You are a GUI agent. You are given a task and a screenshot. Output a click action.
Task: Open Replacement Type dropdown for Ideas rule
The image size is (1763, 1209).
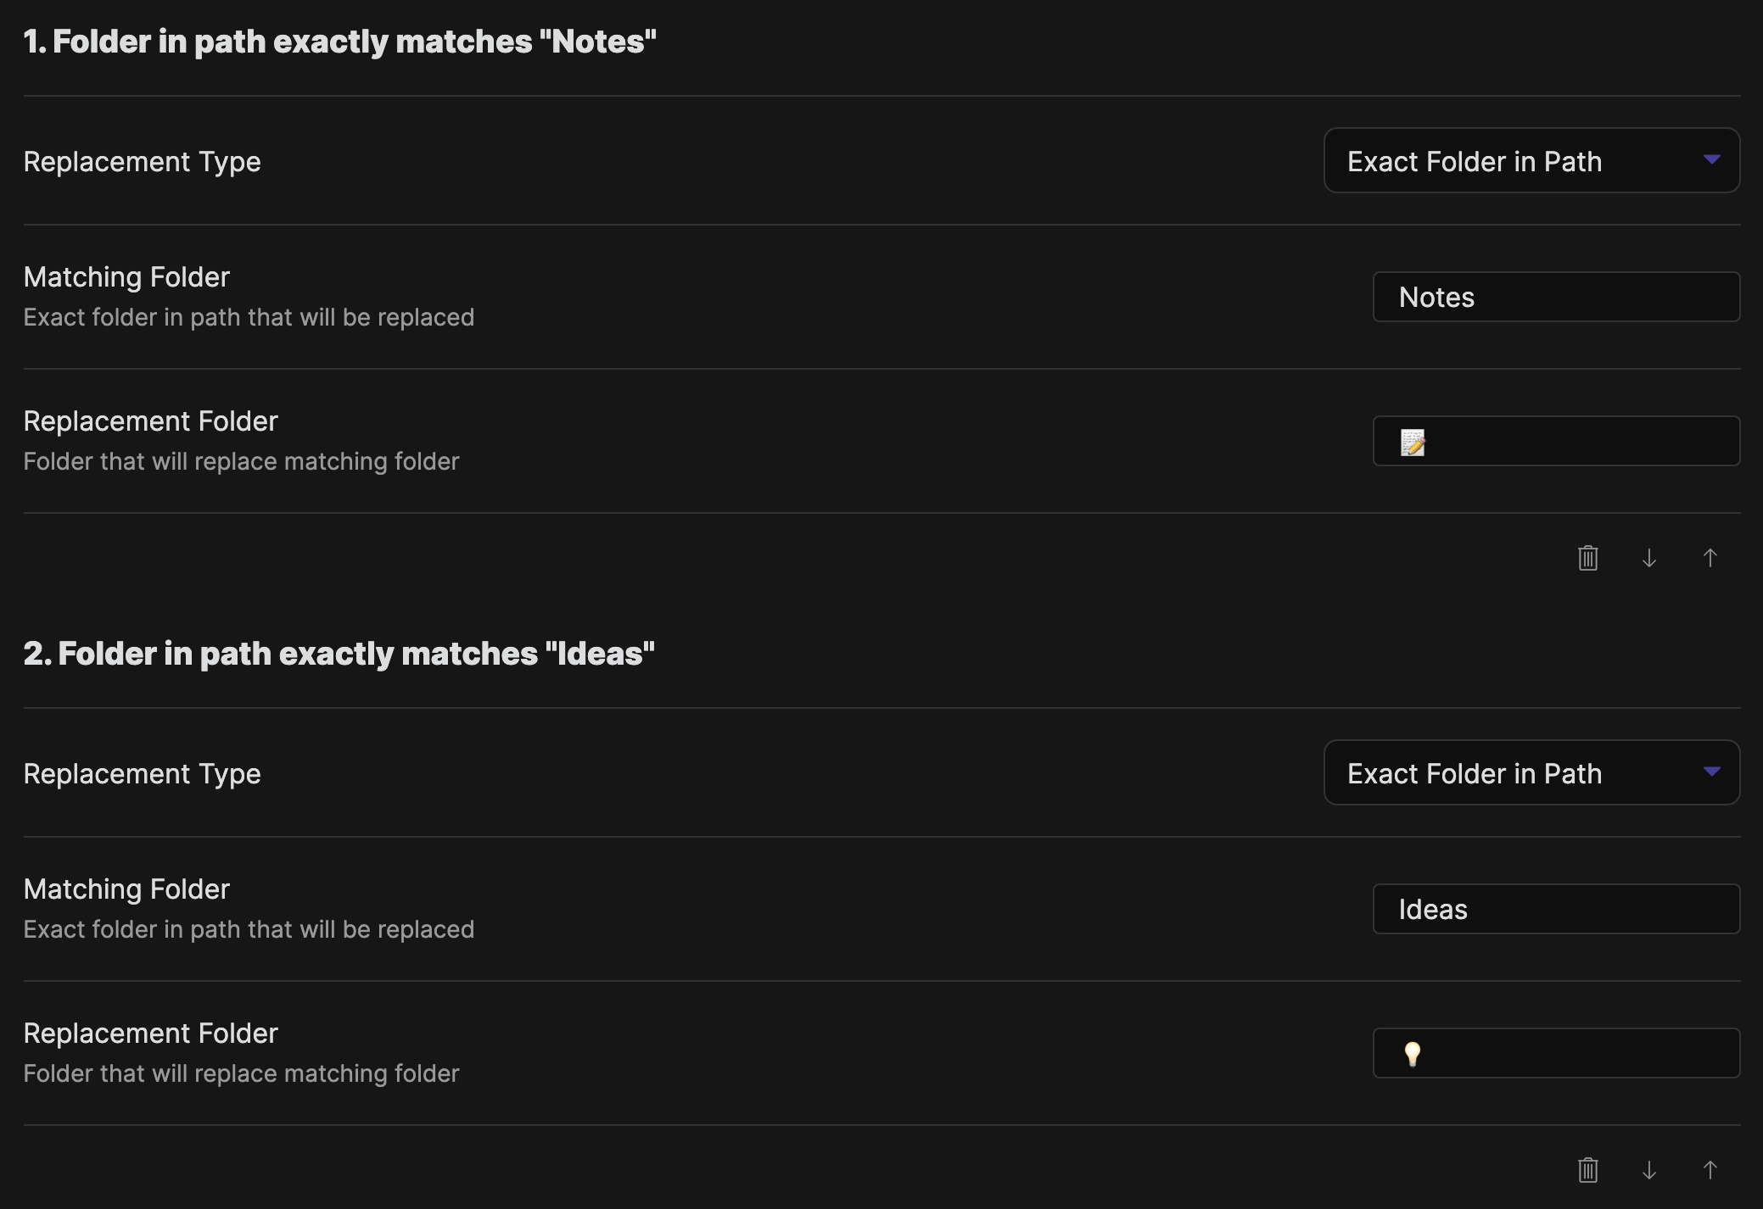[x=1531, y=773]
